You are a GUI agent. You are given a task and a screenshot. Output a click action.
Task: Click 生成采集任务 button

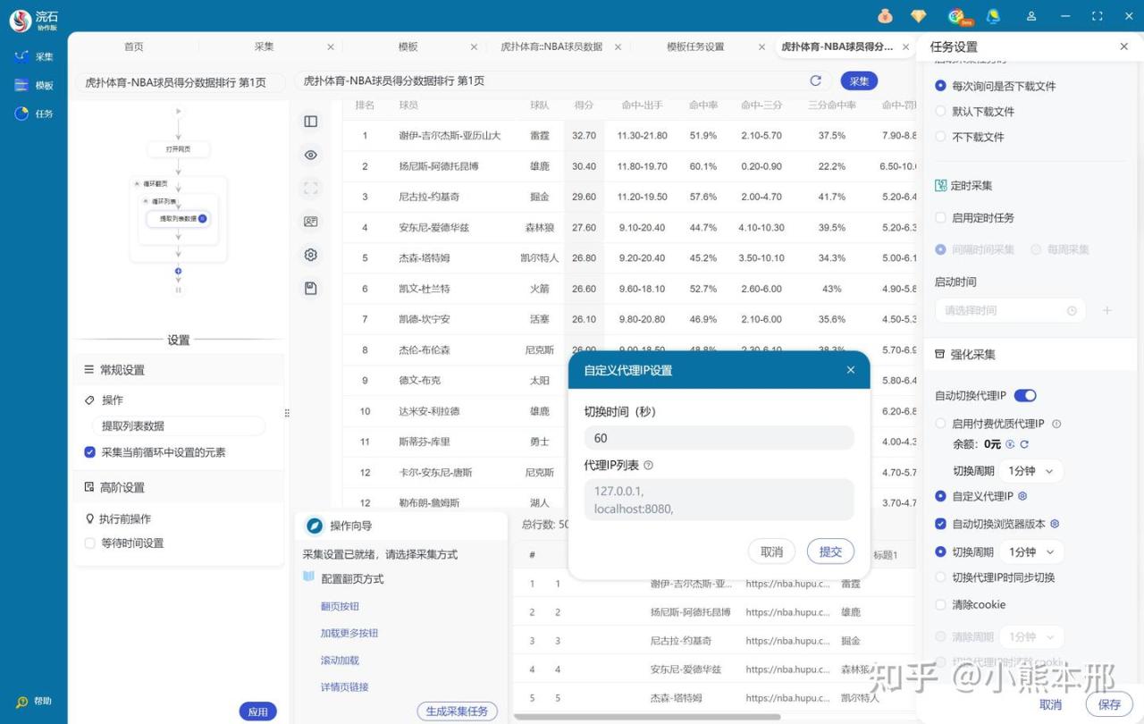[457, 711]
